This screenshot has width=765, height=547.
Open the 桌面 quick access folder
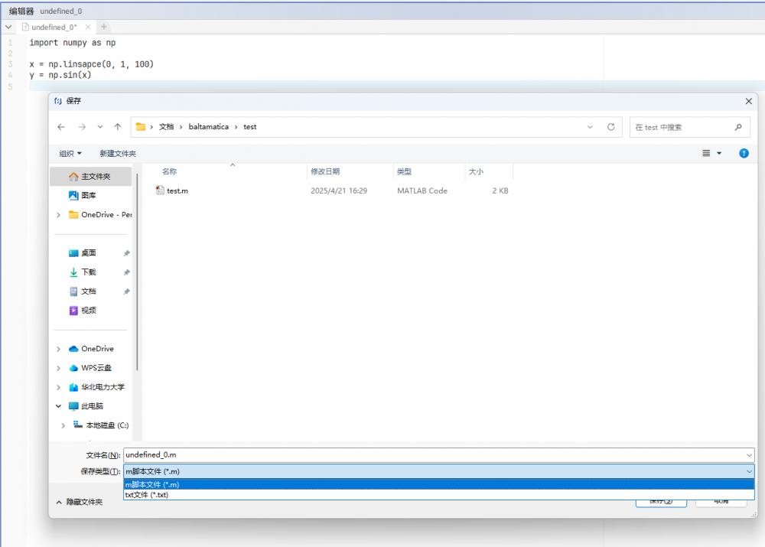click(89, 253)
